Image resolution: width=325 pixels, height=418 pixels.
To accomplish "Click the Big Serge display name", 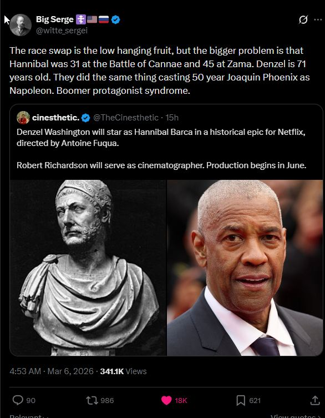I will [x=54, y=19].
